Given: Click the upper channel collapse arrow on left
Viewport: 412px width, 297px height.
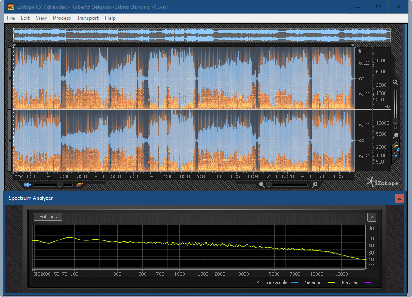Looking at the screenshot, I should 10,78.
